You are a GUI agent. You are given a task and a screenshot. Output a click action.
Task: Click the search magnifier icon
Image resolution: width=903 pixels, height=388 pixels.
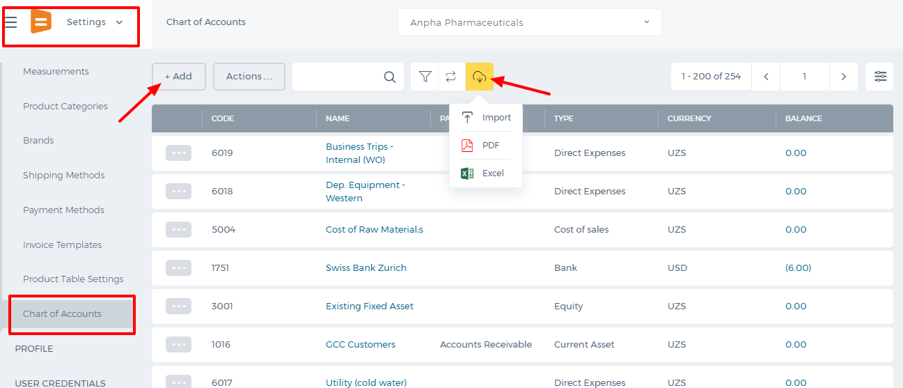[x=390, y=77]
